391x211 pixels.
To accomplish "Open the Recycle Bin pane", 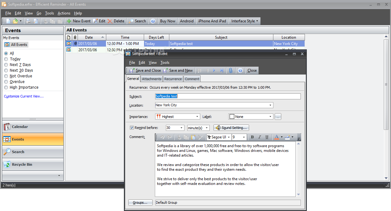I will click(33, 164).
